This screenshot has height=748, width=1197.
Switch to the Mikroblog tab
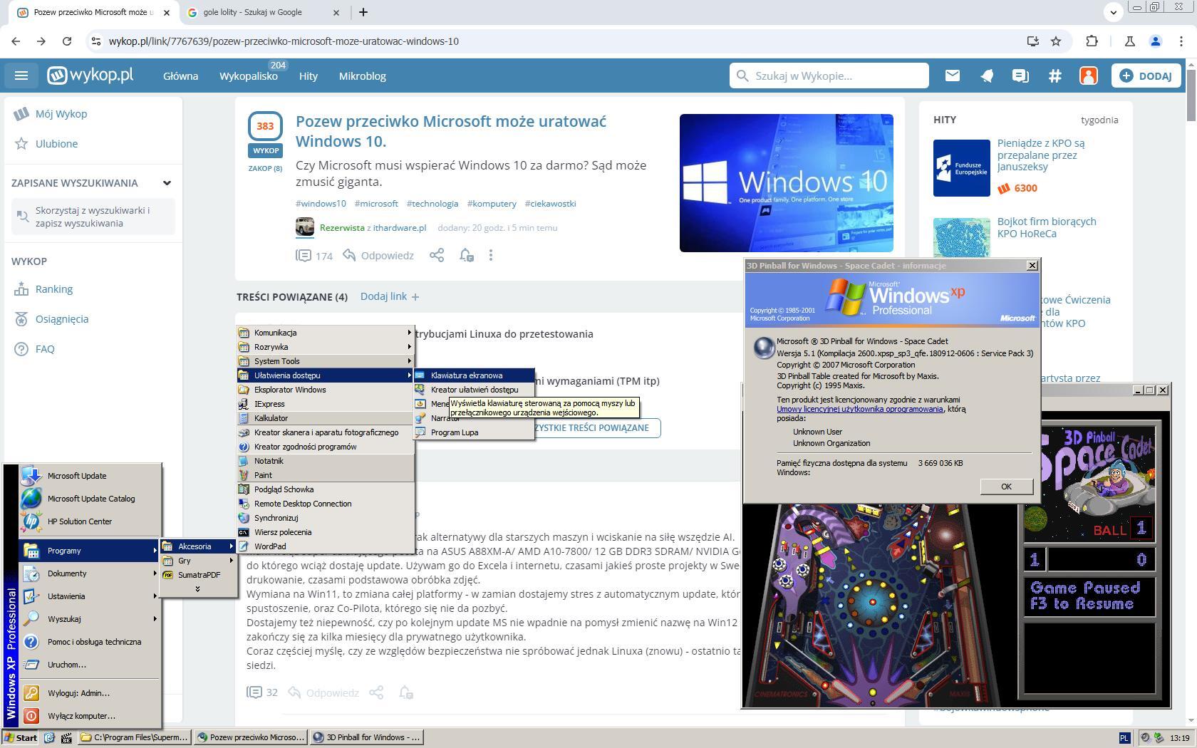point(362,76)
